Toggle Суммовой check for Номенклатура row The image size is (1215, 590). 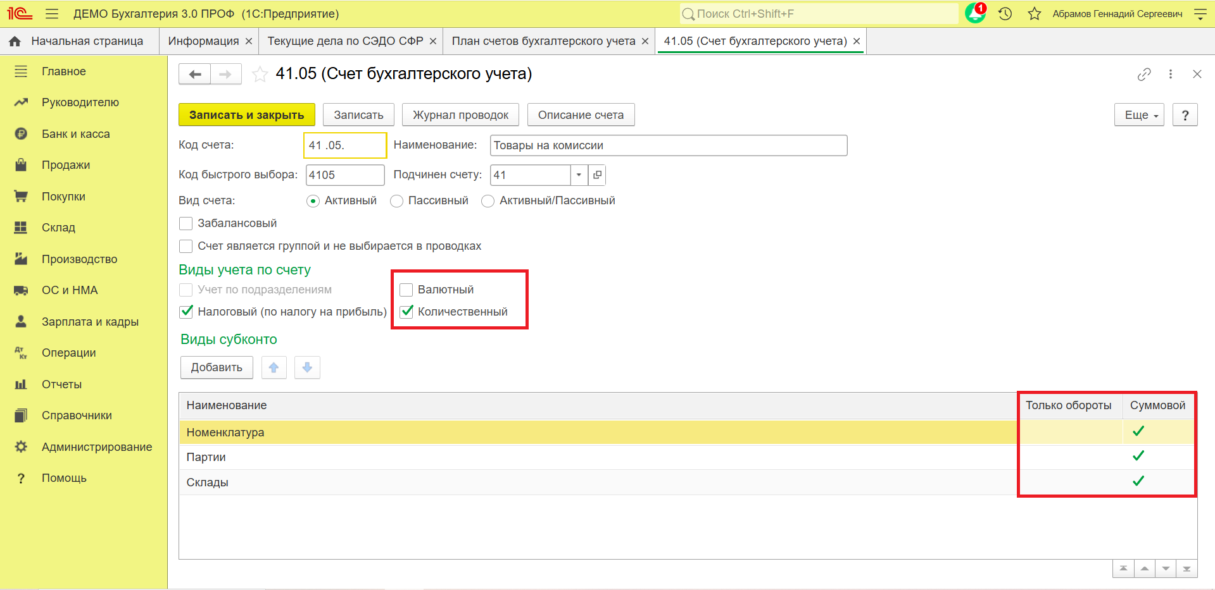coord(1138,431)
